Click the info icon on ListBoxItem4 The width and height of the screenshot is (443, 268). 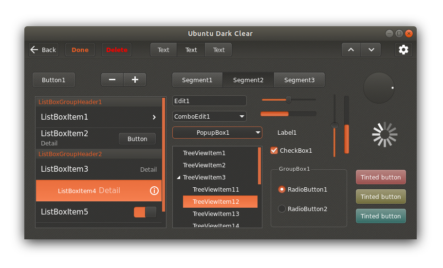coord(154,191)
